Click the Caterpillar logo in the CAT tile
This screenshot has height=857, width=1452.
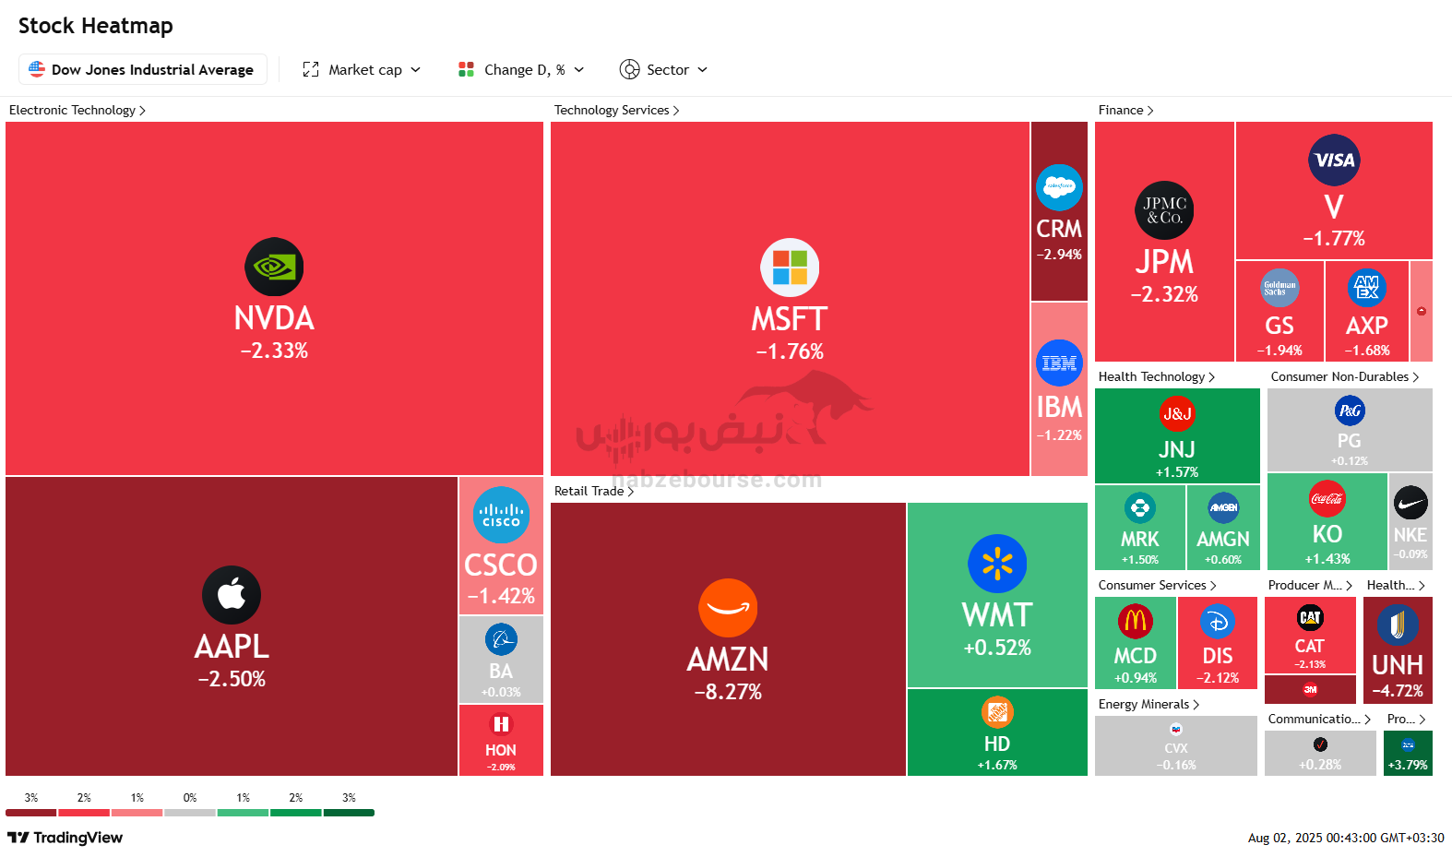1310,617
